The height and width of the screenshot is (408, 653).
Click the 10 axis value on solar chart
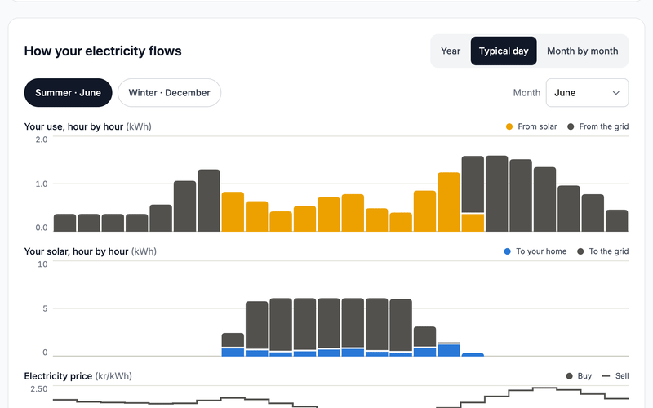pyautogui.click(x=42, y=264)
